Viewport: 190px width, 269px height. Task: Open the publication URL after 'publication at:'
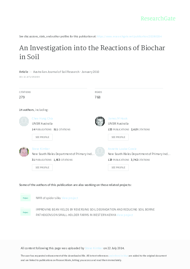pyautogui.click(x=129, y=36)
